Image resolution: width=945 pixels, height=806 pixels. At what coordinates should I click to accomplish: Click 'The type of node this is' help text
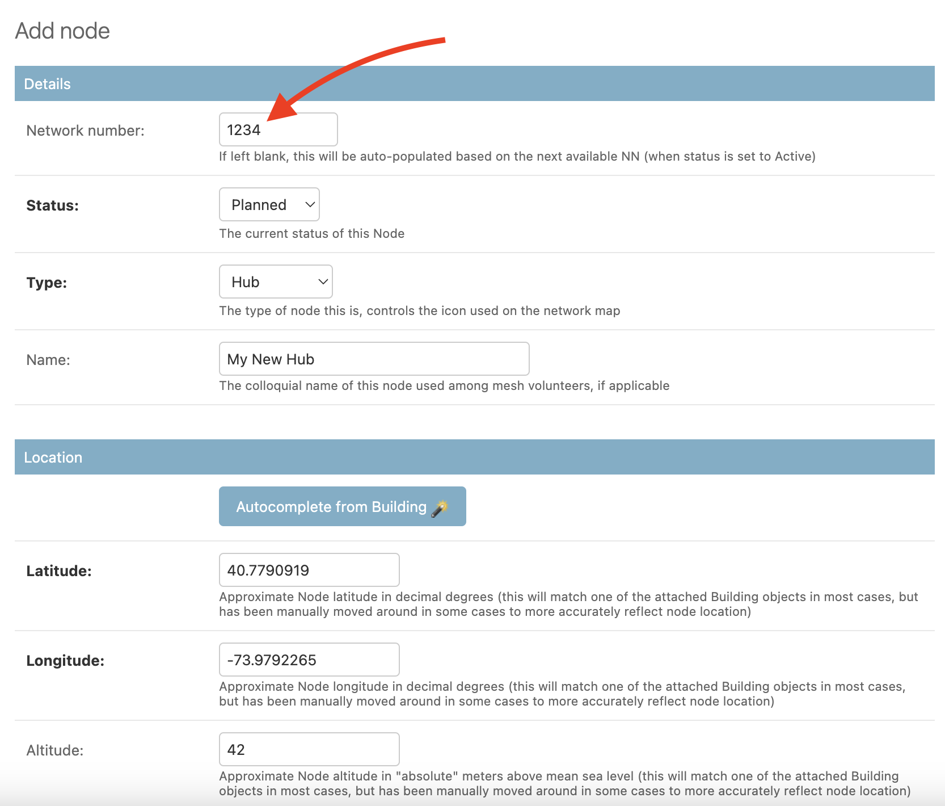420,310
